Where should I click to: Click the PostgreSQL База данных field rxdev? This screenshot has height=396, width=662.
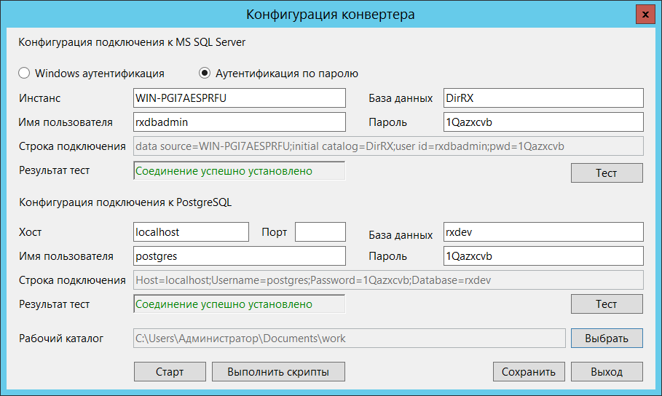coord(543,231)
